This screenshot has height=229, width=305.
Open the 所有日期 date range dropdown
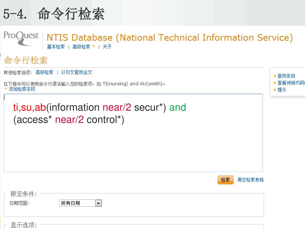[x=80, y=203]
